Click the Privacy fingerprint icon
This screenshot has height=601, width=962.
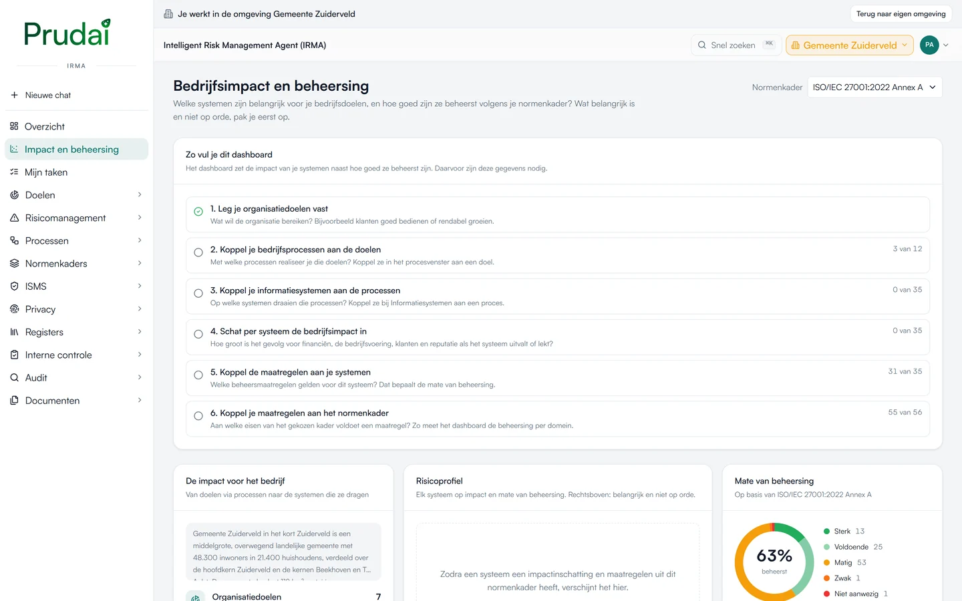14,309
